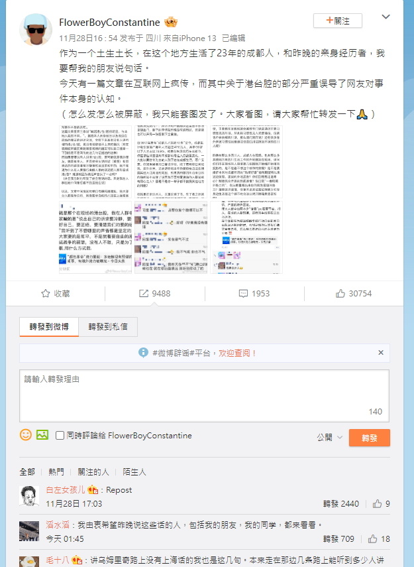This screenshot has height=567, width=414.
Task: Like the post with the 30754 thumbs-up
Action: (340, 293)
